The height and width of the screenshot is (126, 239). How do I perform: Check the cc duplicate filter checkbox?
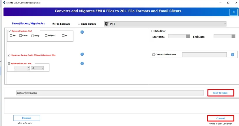point(63,36)
